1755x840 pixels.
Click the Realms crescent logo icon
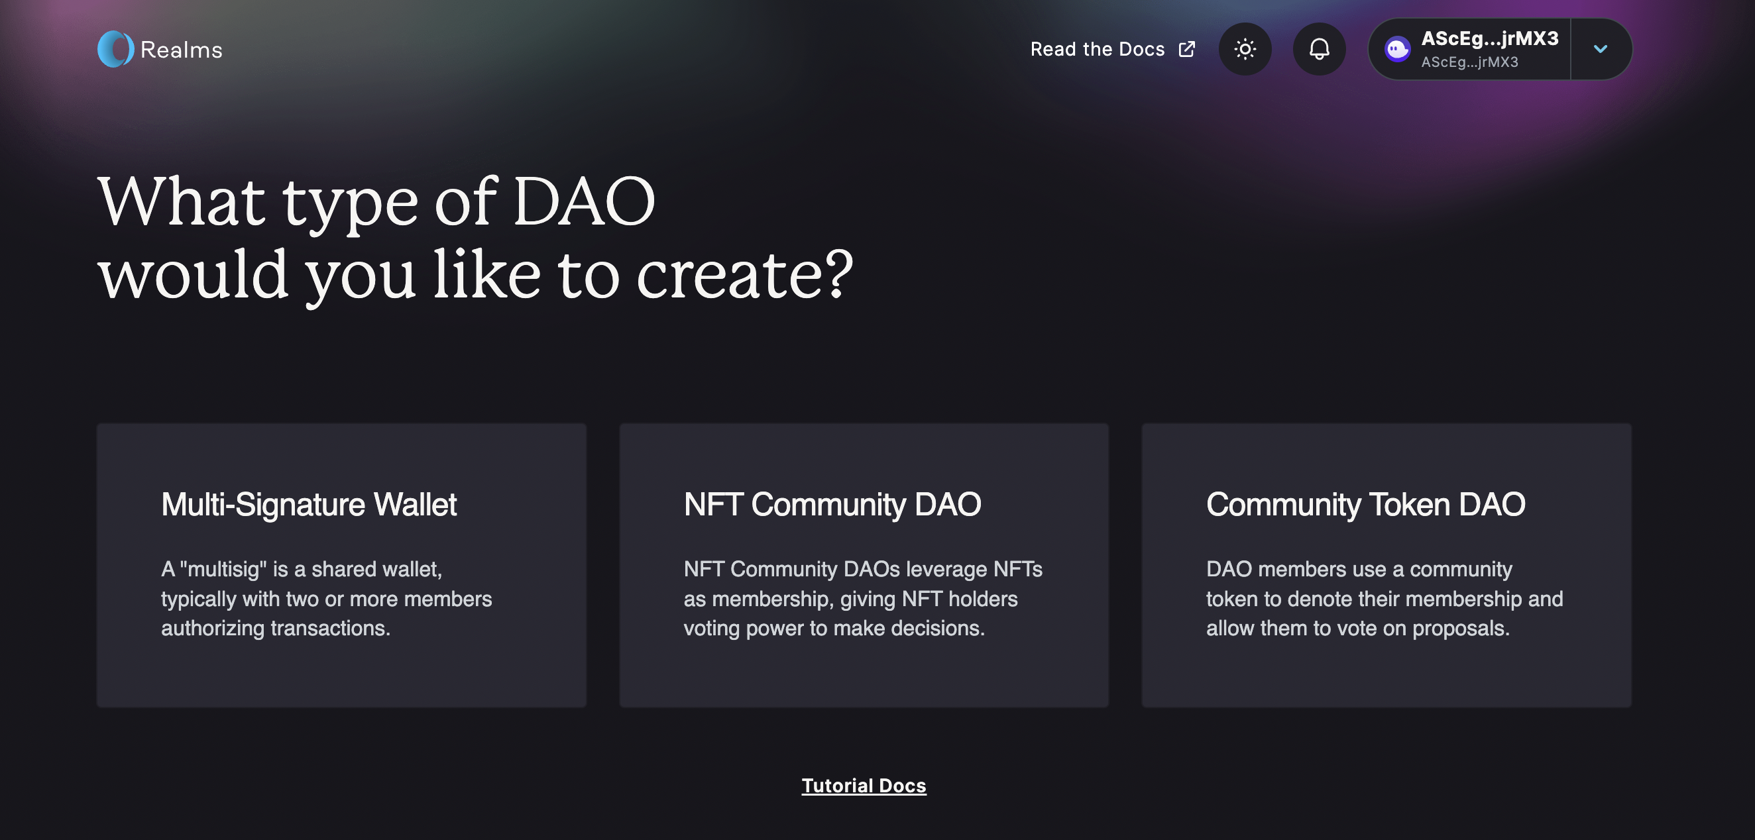[115, 49]
